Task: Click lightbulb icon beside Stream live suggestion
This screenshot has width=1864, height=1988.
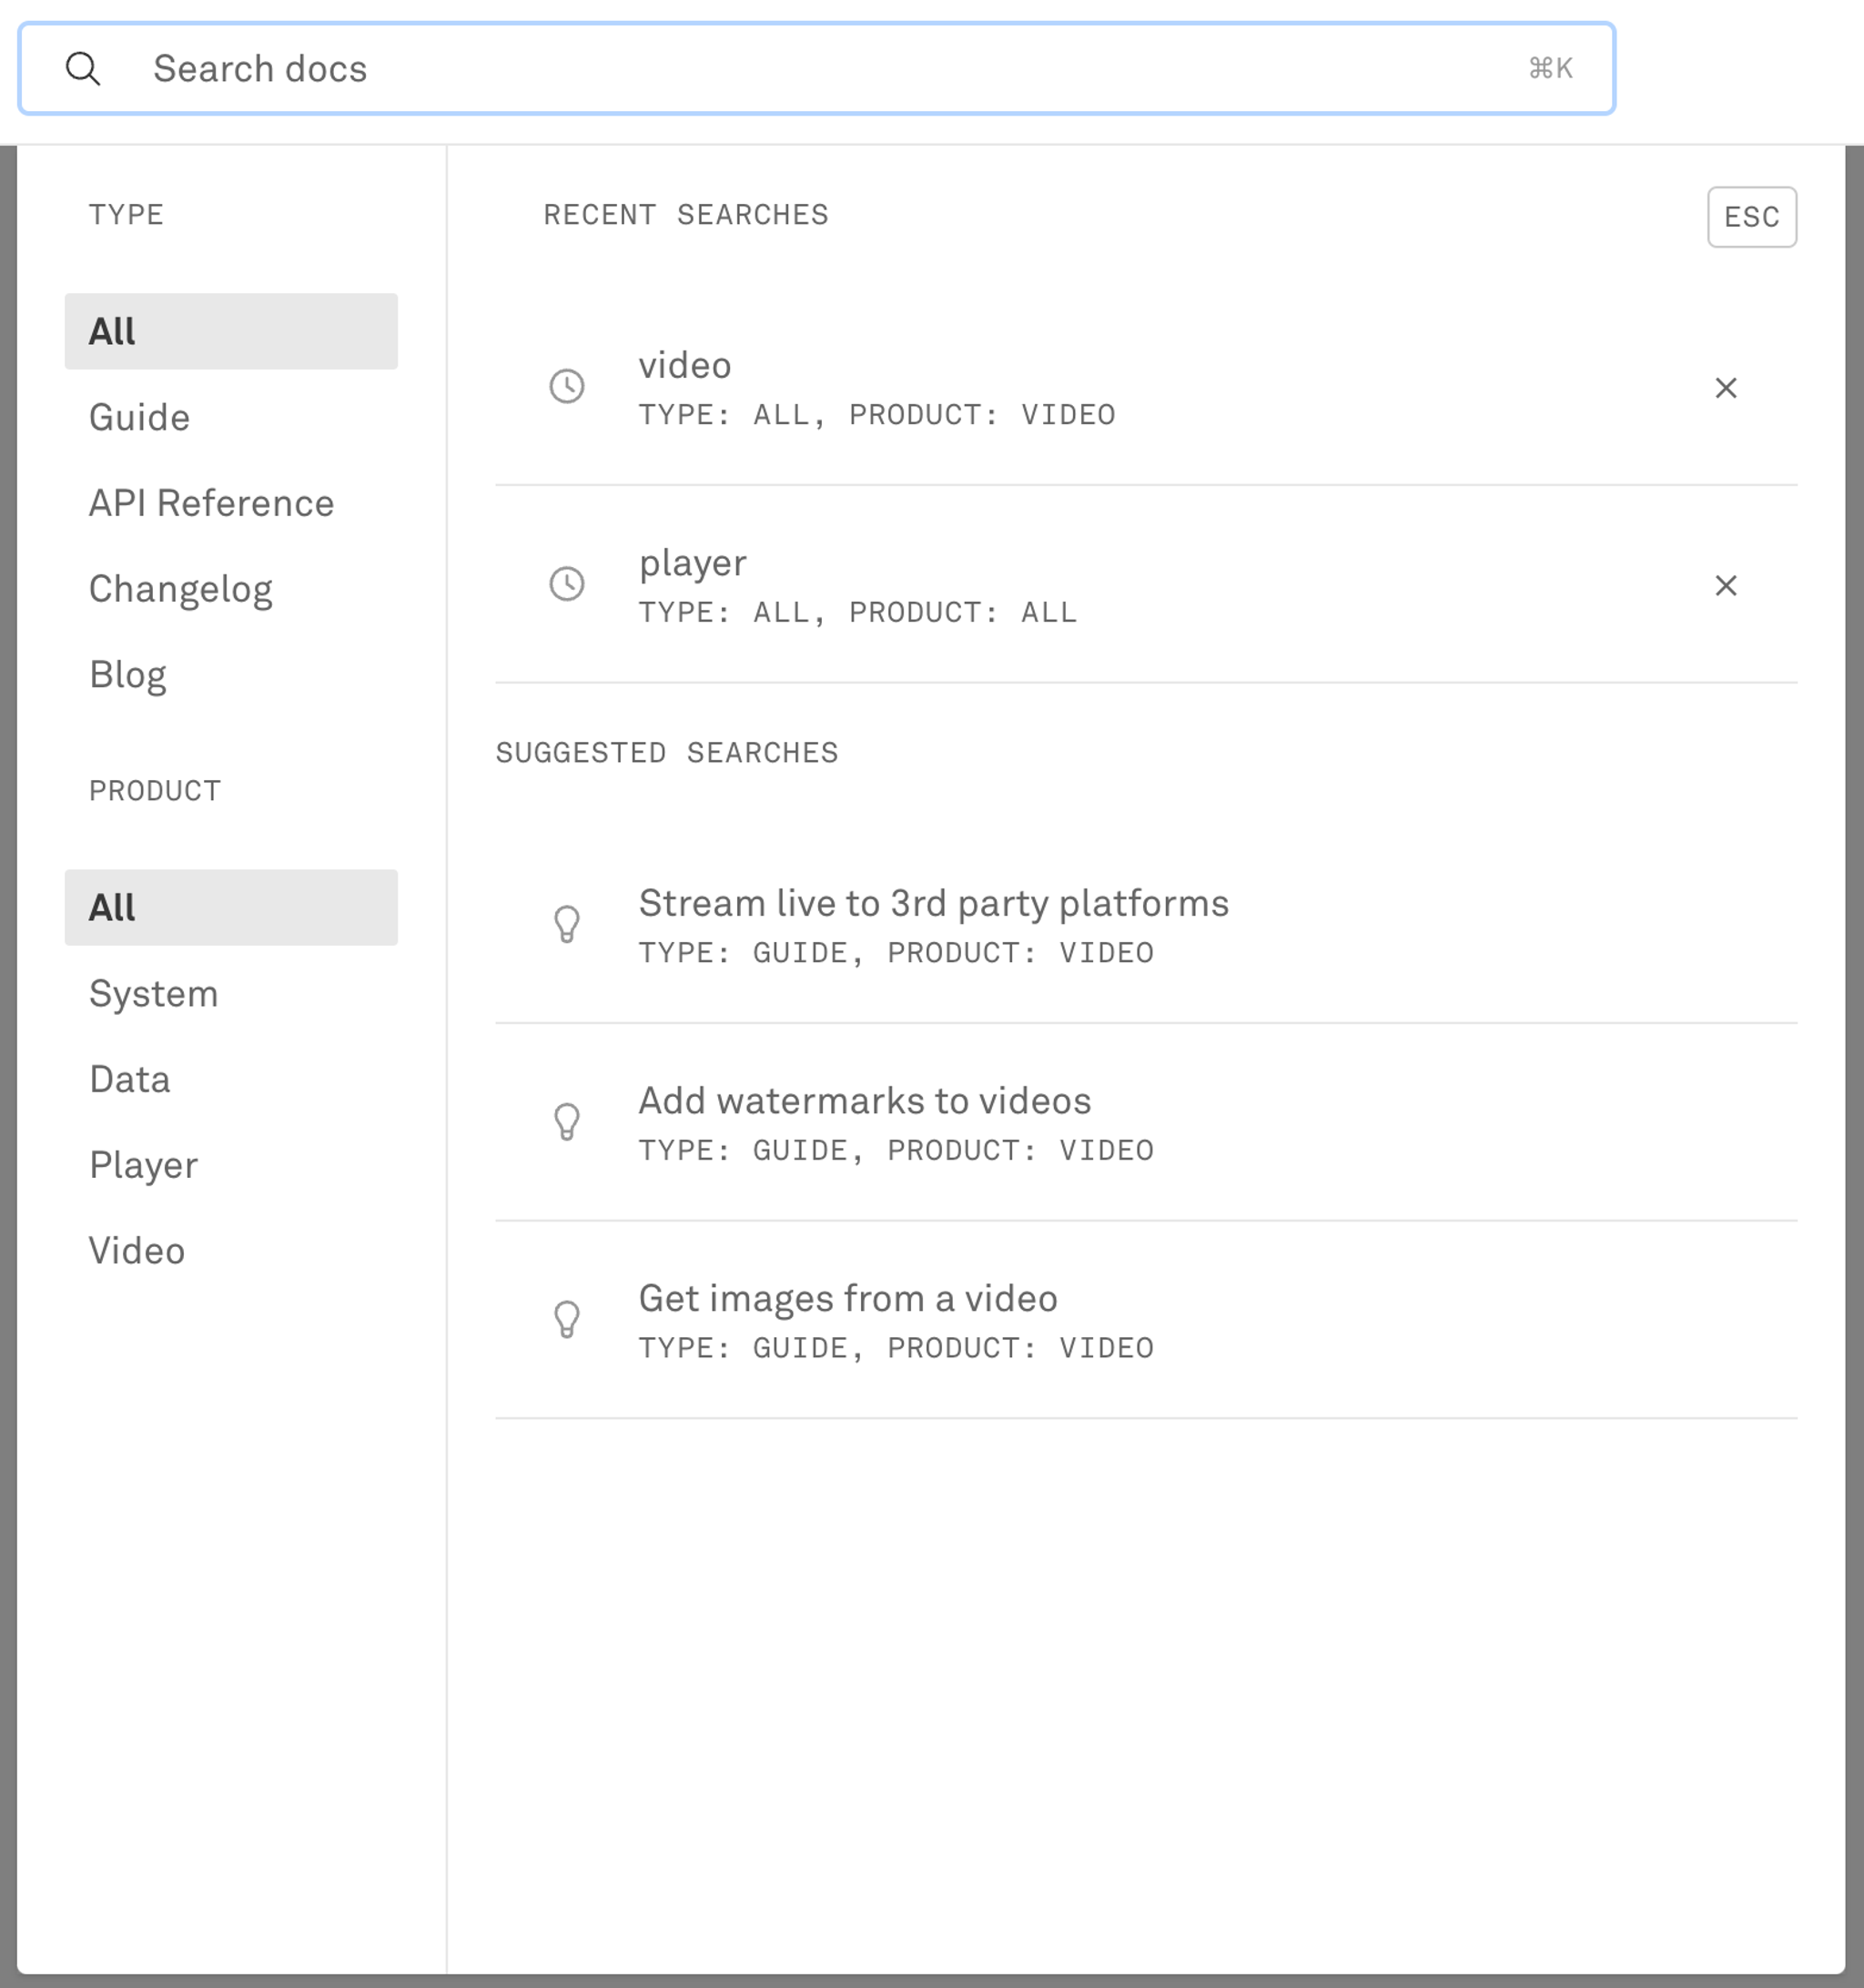Action: (567, 924)
